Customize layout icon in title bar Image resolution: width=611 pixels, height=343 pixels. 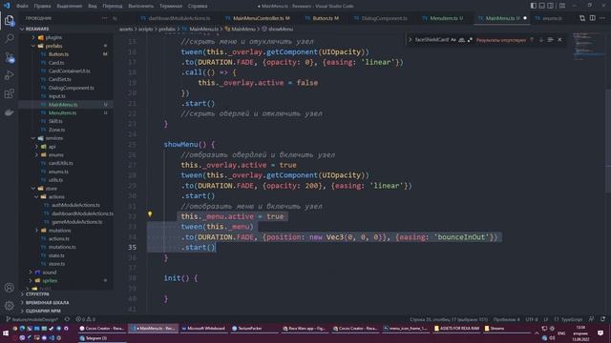click(562, 6)
